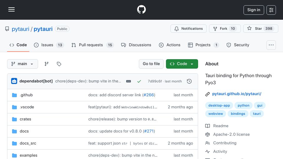Expand the main branch dropdown

coord(23,64)
